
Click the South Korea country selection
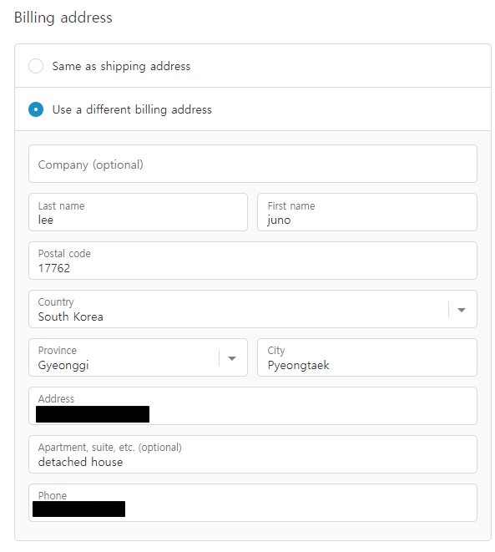pyautogui.click(x=70, y=317)
